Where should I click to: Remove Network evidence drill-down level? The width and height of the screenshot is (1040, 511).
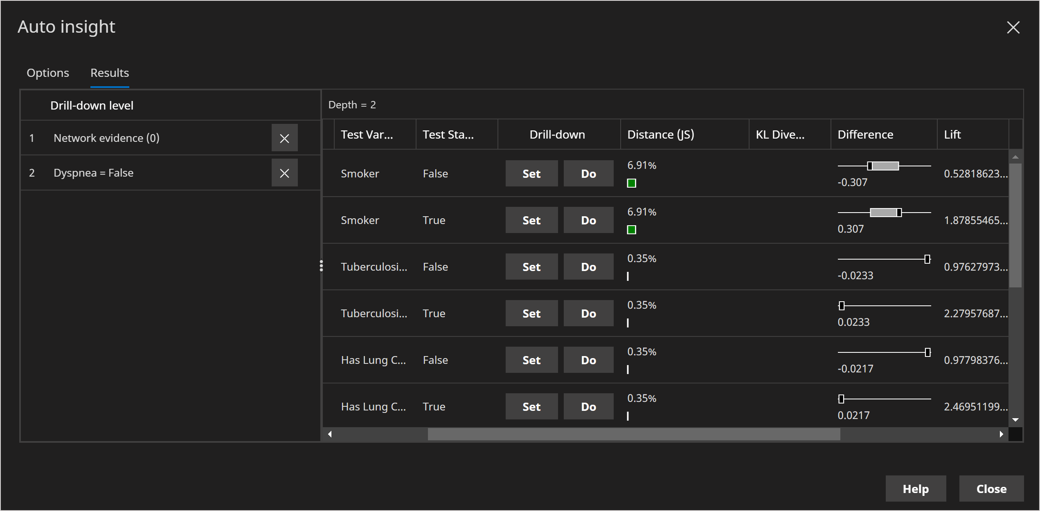tap(284, 137)
